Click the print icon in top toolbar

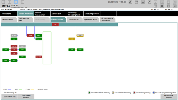(143, 2)
